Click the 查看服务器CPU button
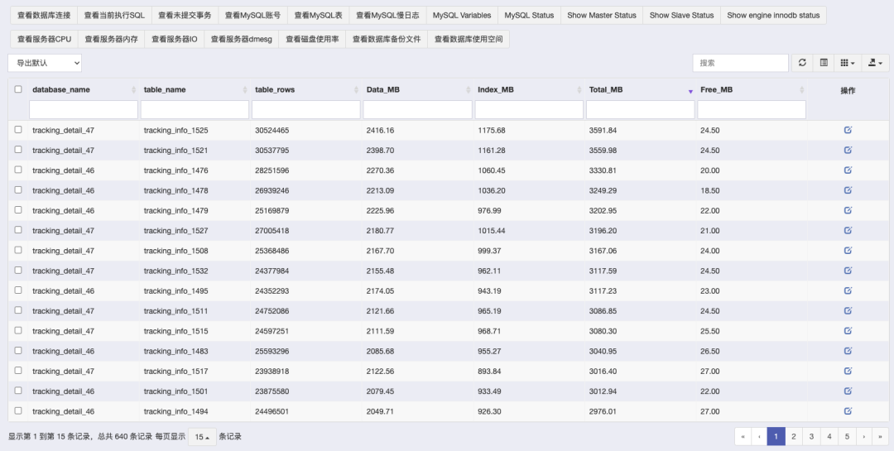The width and height of the screenshot is (894, 451). click(x=44, y=39)
